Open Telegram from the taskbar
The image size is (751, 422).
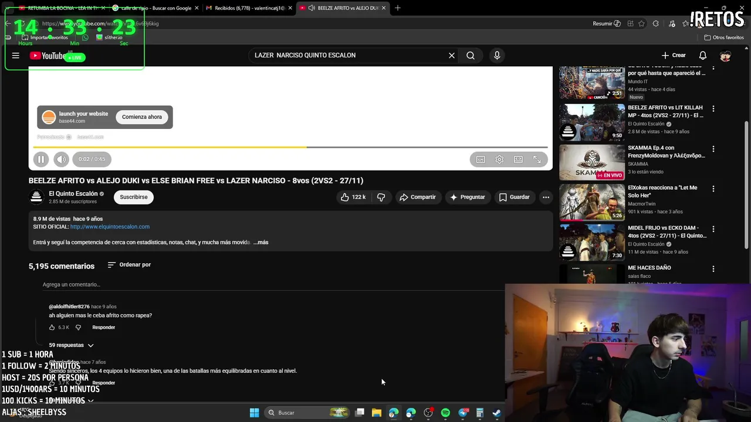coord(463,413)
